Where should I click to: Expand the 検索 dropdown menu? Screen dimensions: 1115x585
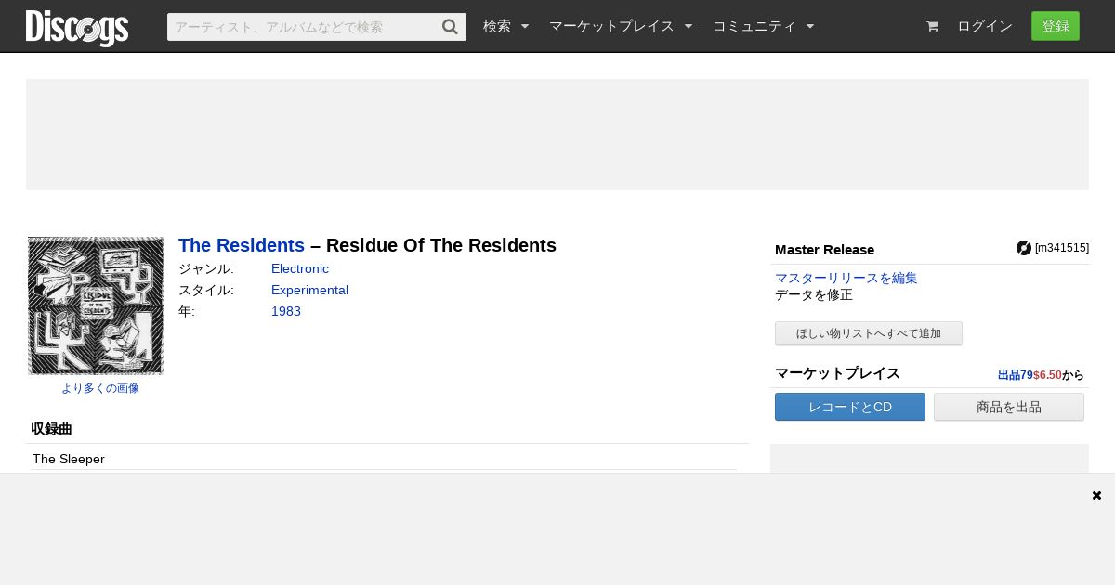click(505, 27)
